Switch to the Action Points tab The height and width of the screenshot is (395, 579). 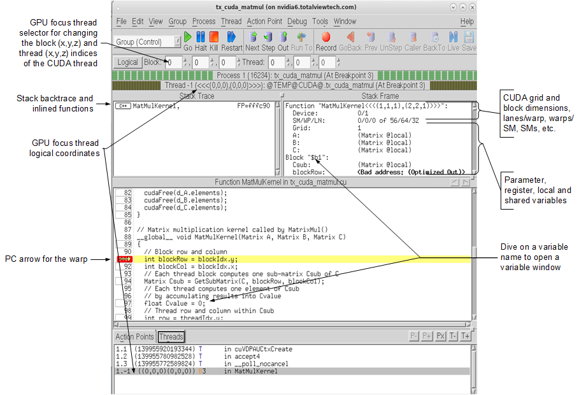(x=134, y=337)
